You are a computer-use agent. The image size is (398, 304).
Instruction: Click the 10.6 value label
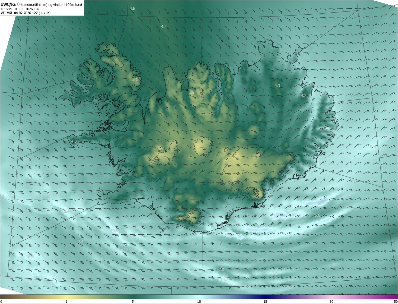click(x=30, y=257)
